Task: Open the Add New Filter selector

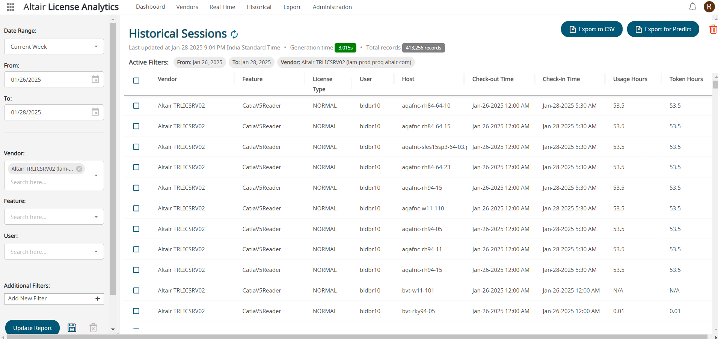Action: click(54, 298)
